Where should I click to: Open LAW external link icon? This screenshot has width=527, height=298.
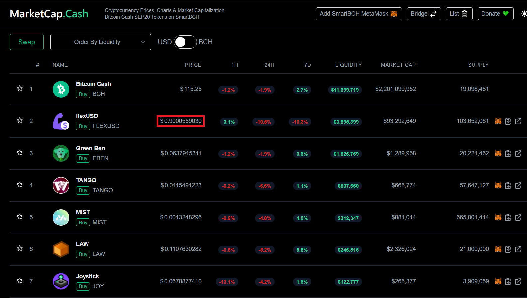coord(518,249)
